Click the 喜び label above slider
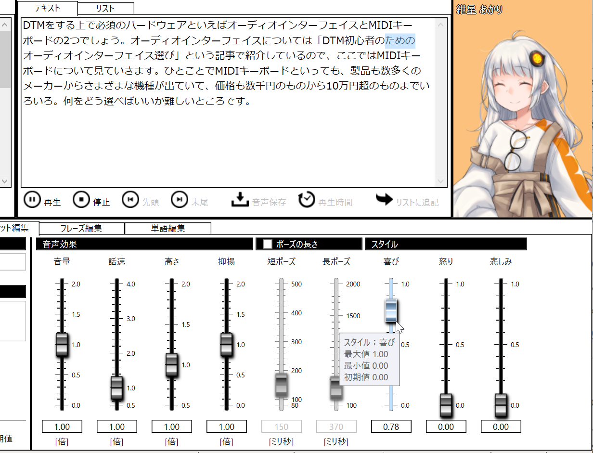The width and height of the screenshot is (593, 453). [x=391, y=262]
